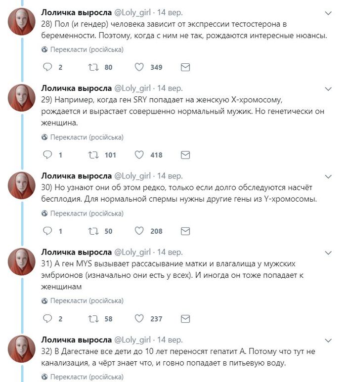Screen dimensions: 346x382
Task: Like the tweet with 349 likes
Action: [139, 67]
